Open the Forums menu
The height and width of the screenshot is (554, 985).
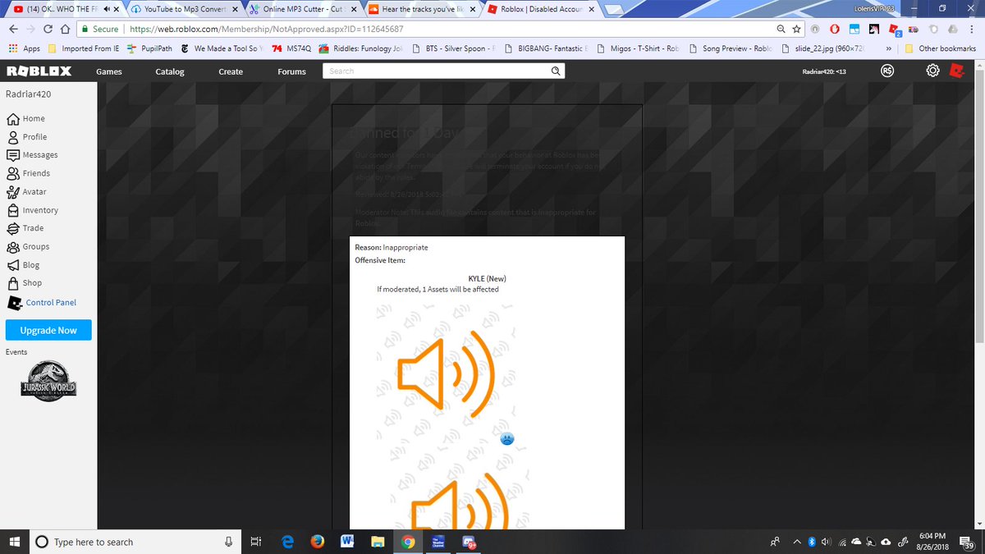coord(291,71)
